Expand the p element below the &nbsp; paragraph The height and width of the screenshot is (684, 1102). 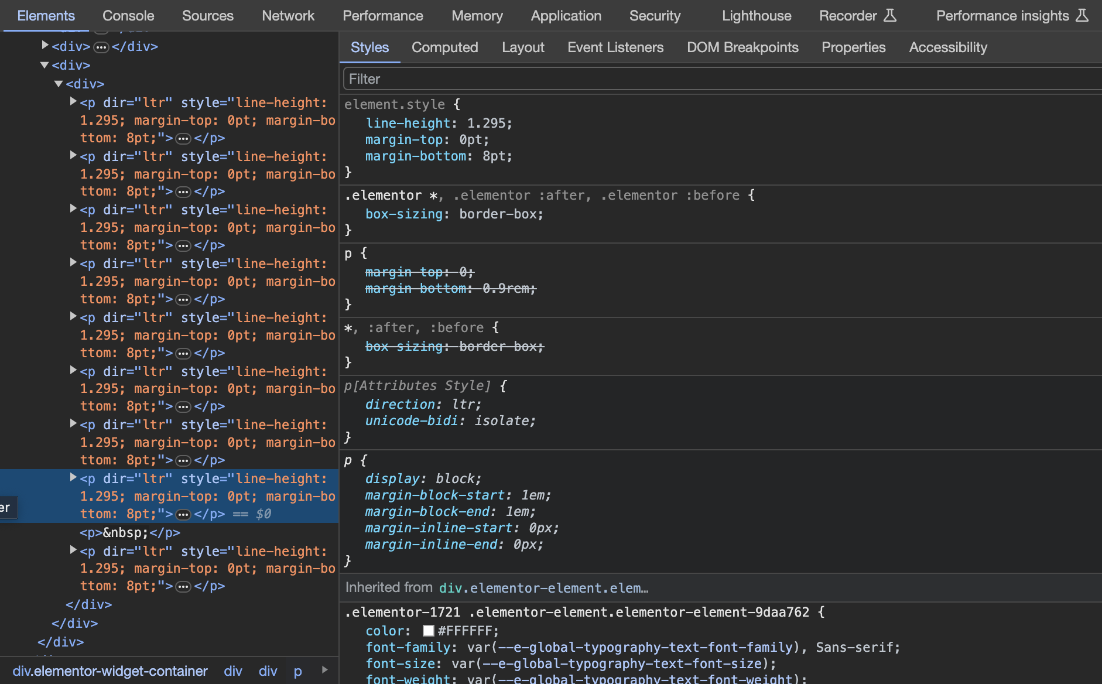73,550
